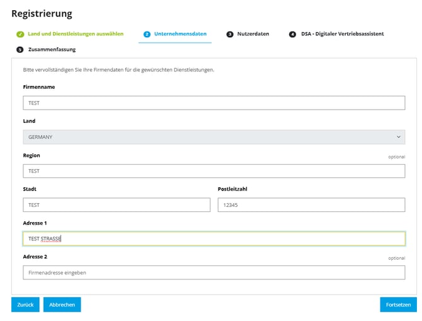Click the step 5 number icon

point(20,49)
